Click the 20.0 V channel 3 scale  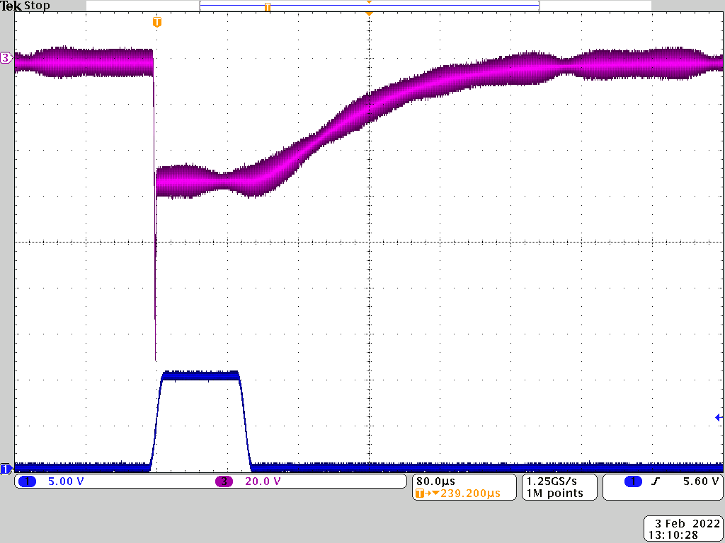click(x=263, y=481)
